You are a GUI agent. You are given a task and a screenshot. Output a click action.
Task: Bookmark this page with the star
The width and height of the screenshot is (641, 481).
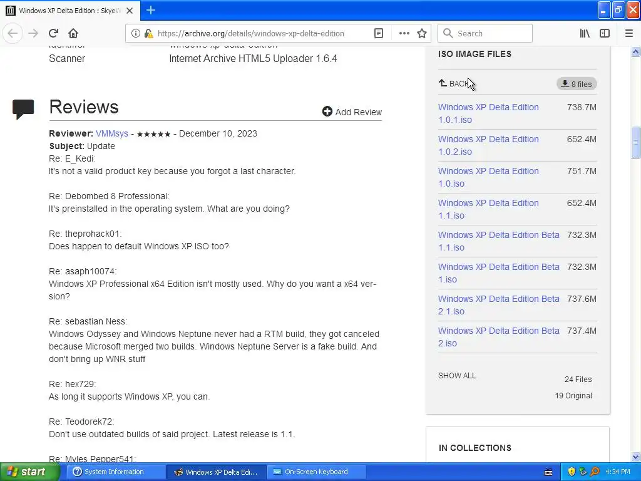coord(422,34)
